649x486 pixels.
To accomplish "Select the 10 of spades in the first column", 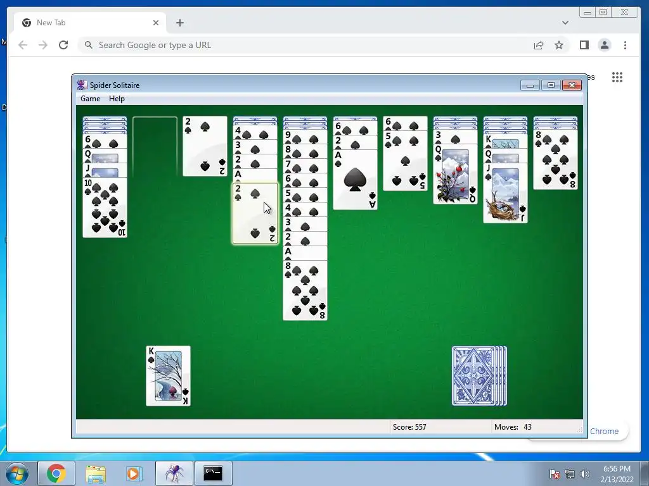I will pos(105,208).
